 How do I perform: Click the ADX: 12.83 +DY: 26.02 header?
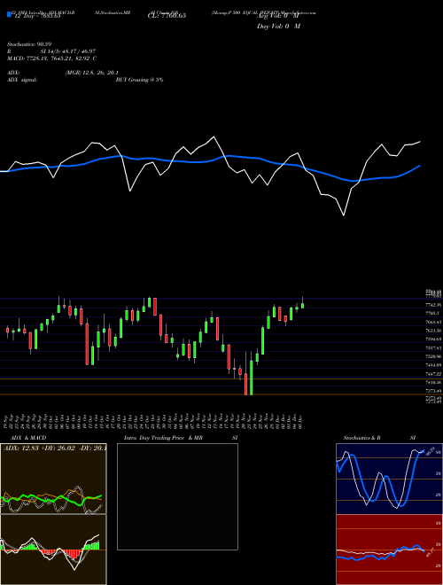point(55,448)
